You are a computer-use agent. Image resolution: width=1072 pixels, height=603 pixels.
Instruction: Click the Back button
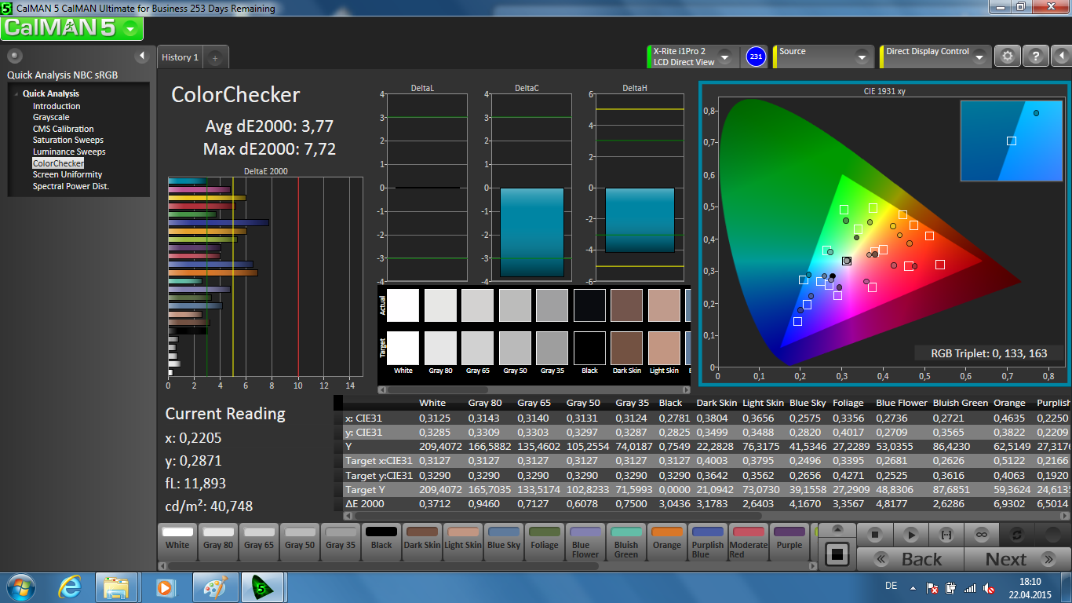(910, 559)
